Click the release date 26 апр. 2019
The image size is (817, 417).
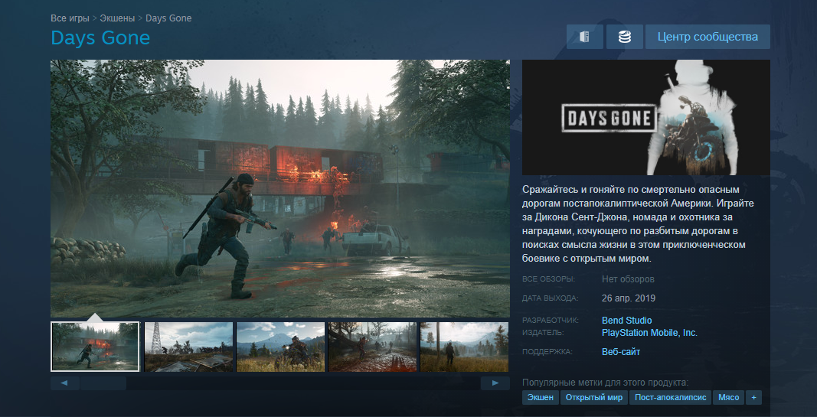[629, 298]
